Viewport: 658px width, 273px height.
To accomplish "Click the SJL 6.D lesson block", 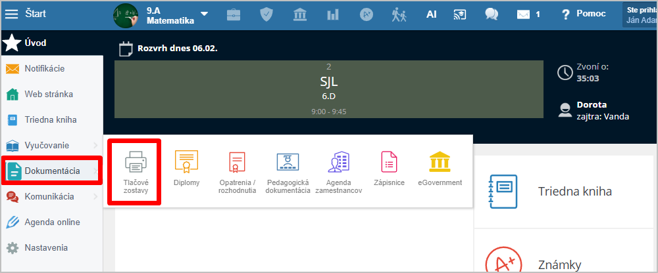I will (328, 89).
